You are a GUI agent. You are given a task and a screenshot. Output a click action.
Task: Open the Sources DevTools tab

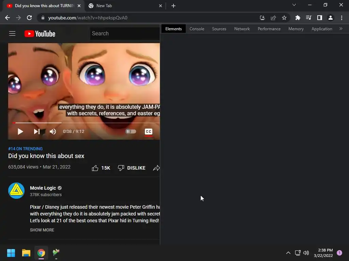pos(219,29)
